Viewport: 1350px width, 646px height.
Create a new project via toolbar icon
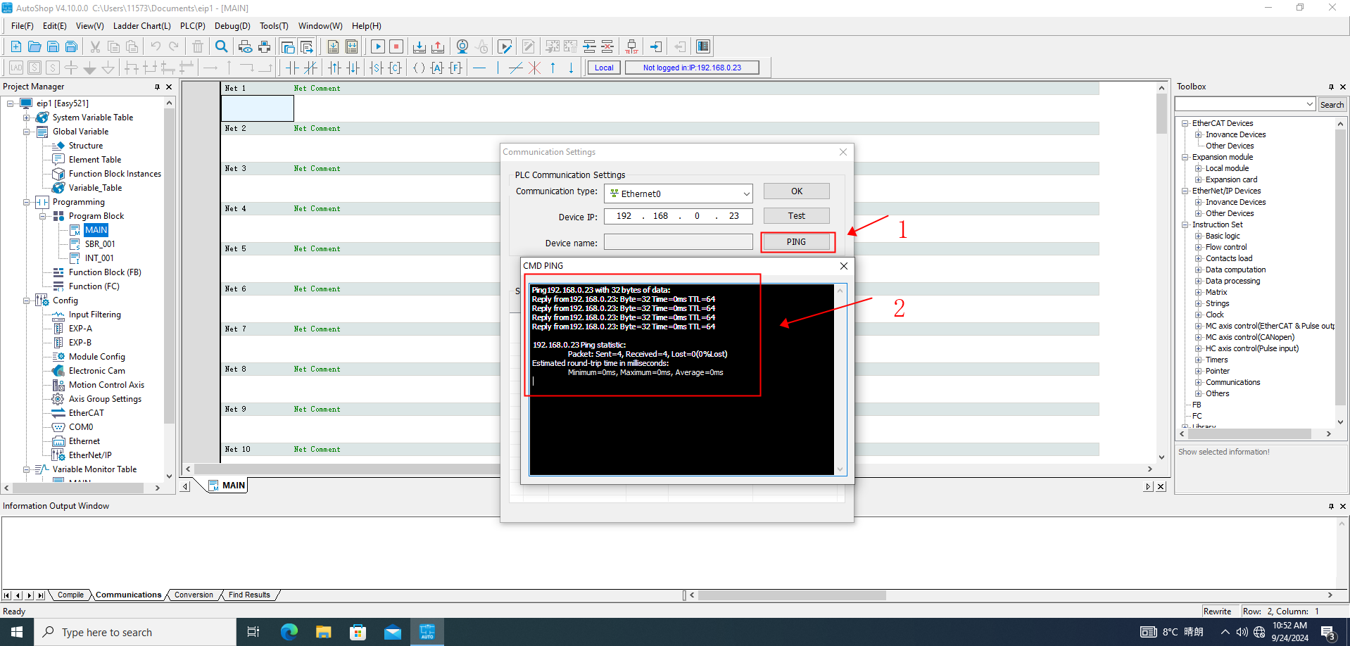pos(15,46)
